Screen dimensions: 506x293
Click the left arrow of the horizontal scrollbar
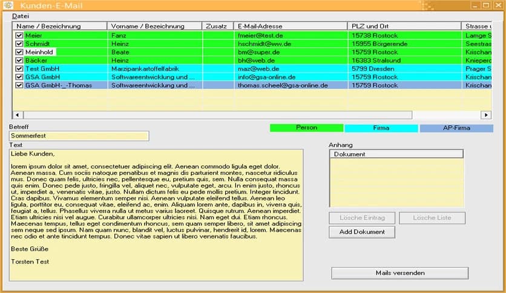click(17, 115)
